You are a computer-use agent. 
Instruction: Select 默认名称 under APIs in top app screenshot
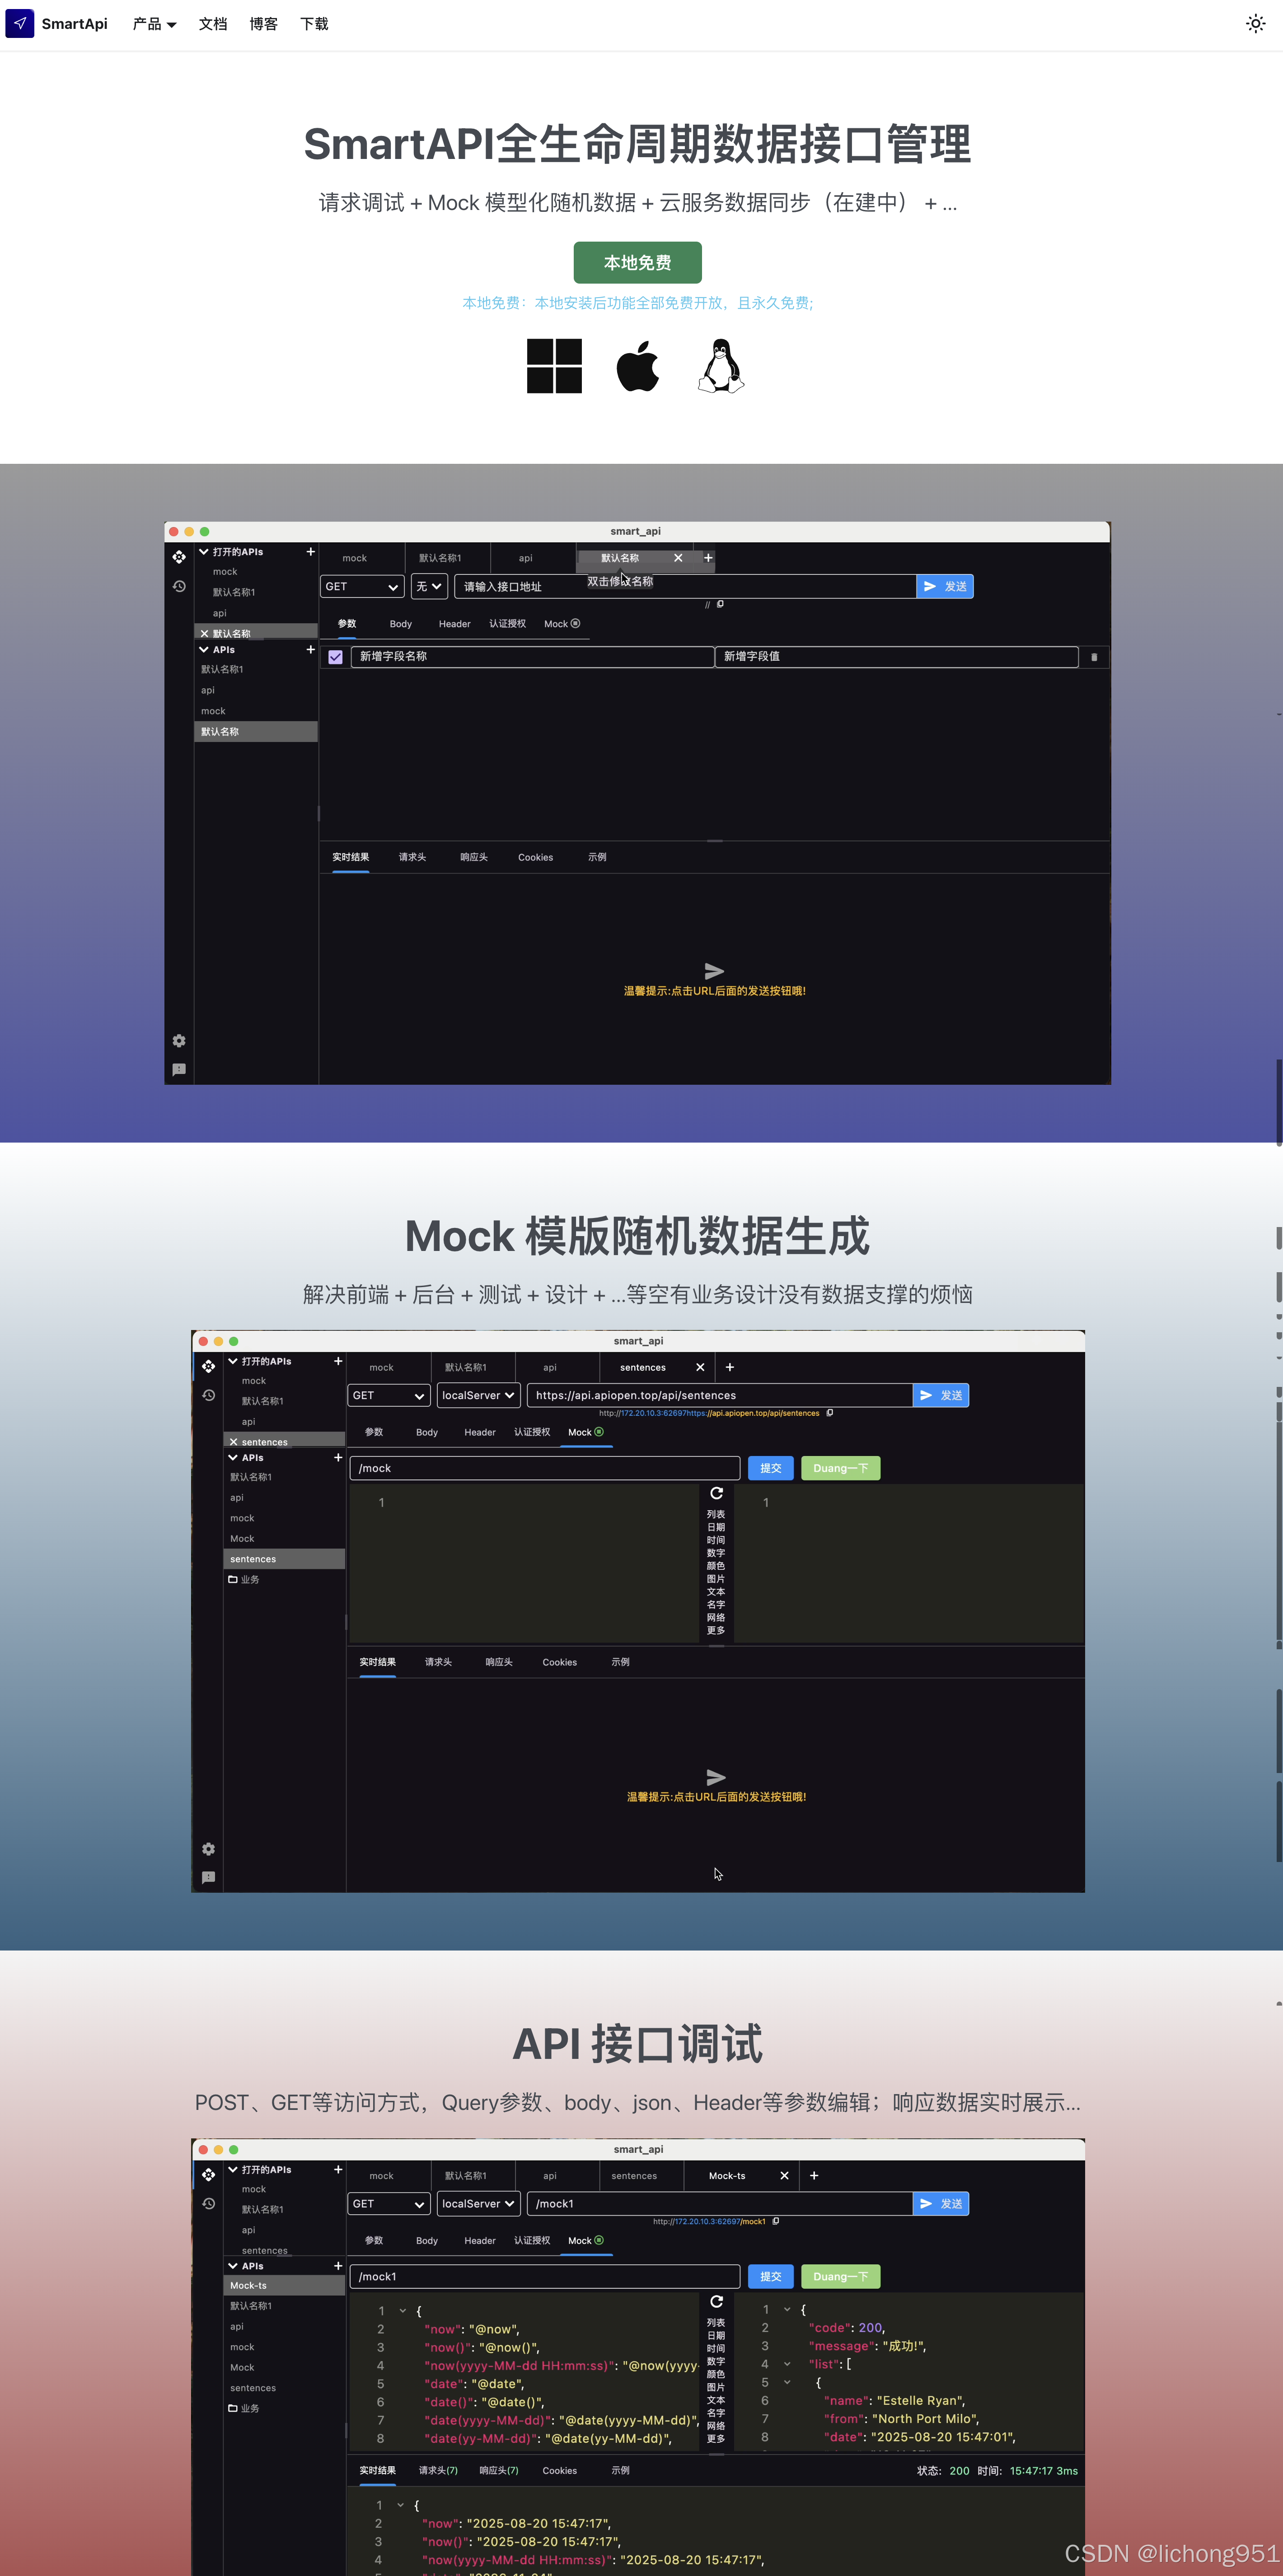tap(256, 731)
